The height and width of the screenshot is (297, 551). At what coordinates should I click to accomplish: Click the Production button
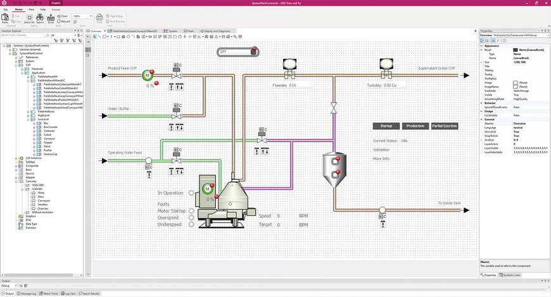(415, 126)
